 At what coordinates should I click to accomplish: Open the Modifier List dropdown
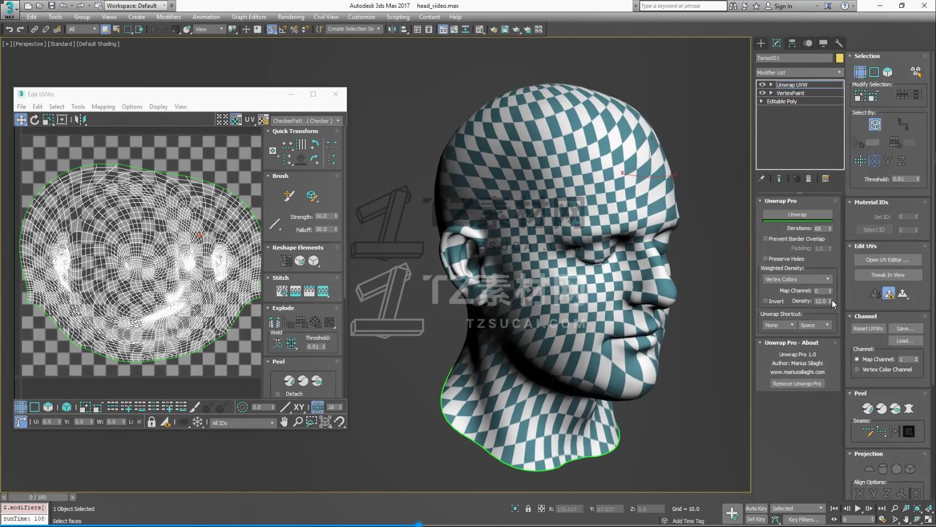[x=799, y=73]
